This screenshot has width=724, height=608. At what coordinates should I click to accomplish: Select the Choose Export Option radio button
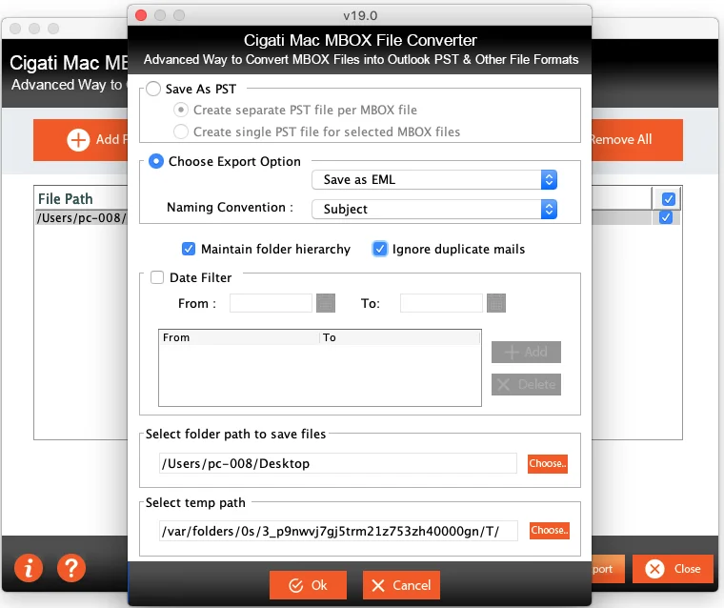(156, 161)
